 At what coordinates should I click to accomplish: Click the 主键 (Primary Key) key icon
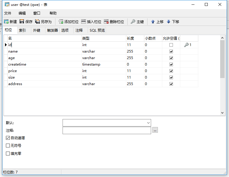coord(133,22)
